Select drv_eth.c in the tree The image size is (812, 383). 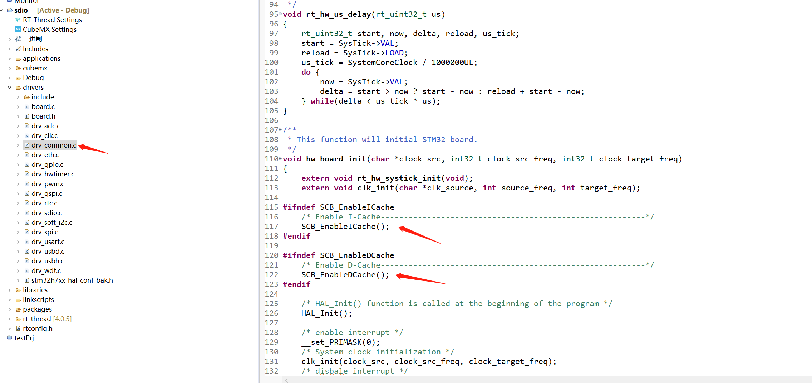pyautogui.click(x=45, y=155)
